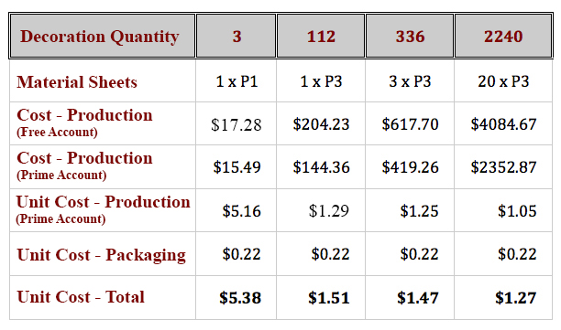Select the Unit Cost - Total row label
This screenshot has height=330, width=561.
pyautogui.click(x=81, y=297)
